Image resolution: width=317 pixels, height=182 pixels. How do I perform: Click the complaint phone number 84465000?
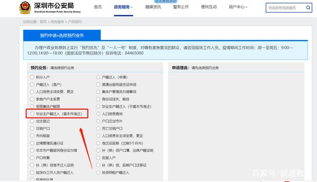click(134, 53)
